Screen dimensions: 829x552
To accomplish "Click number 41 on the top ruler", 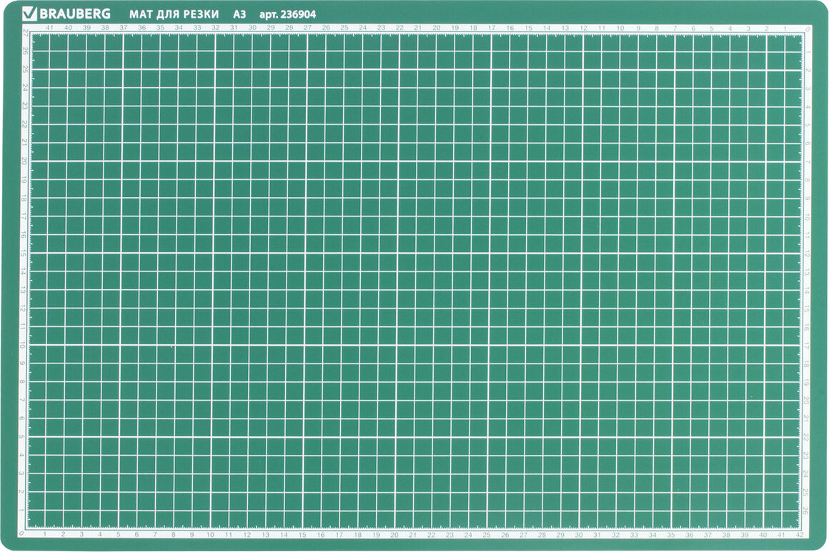I will (x=49, y=28).
